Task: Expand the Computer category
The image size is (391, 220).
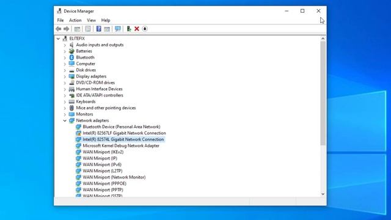Action: 65,64
